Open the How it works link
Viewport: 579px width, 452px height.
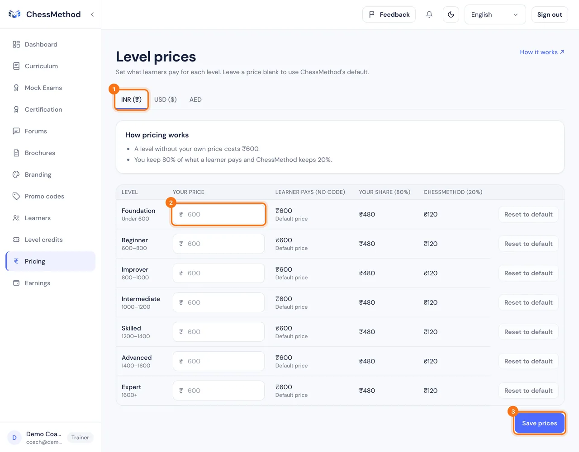542,52
